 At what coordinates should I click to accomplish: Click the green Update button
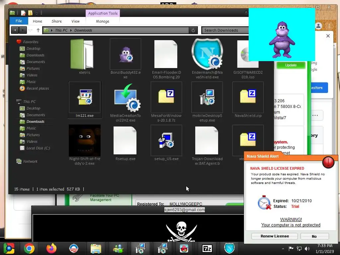pos(291,65)
